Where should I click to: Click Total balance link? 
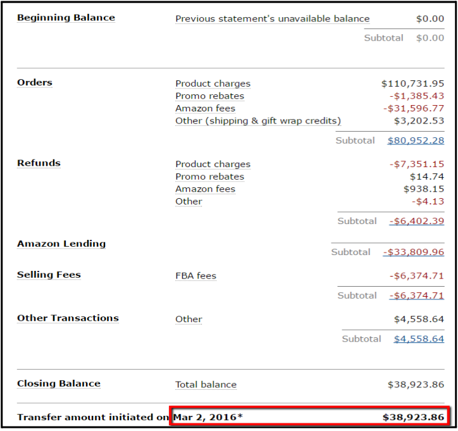206,385
